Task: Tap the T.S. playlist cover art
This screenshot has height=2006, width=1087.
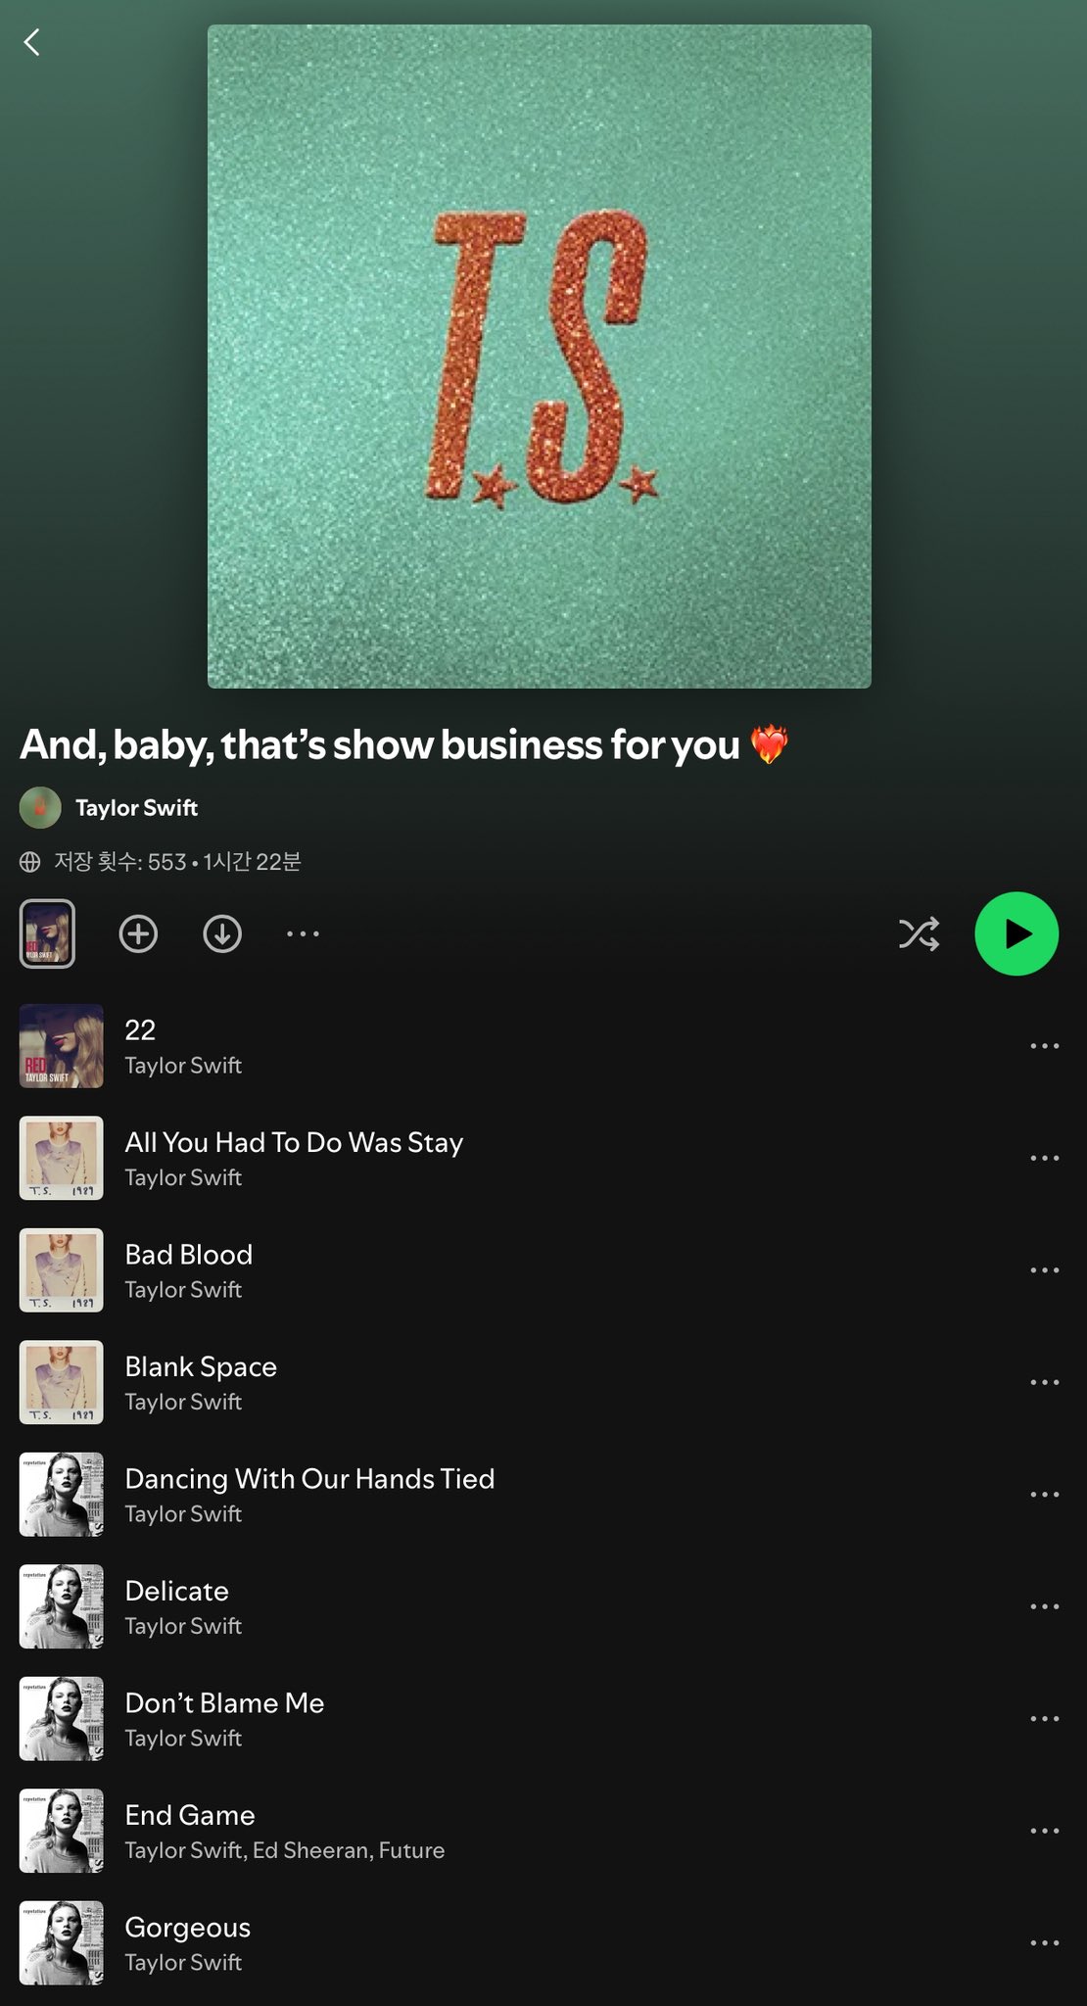Action: click(540, 357)
